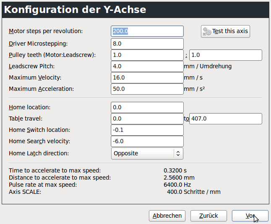
Task: Click the Vor button
Action: pos(250,216)
